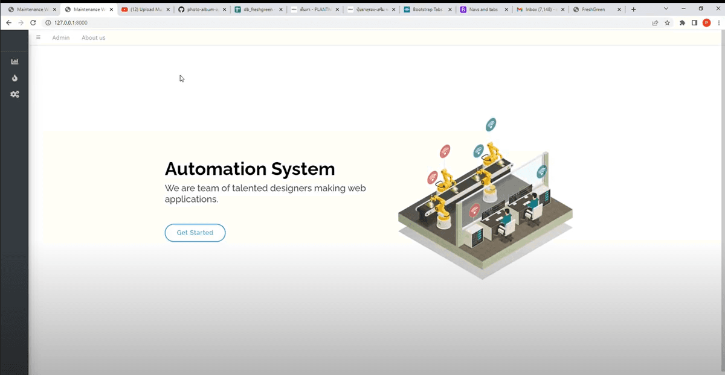
Task: Open a new browser tab
Action: [x=633, y=9]
